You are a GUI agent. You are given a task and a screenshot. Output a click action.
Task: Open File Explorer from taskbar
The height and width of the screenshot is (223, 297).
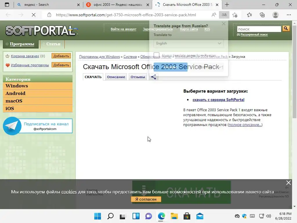click(174, 216)
